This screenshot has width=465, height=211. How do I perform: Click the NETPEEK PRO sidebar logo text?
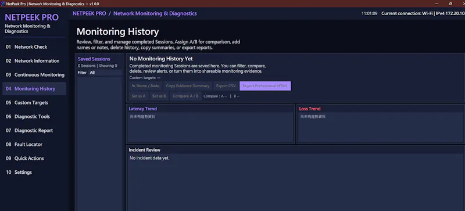click(32, 17)
